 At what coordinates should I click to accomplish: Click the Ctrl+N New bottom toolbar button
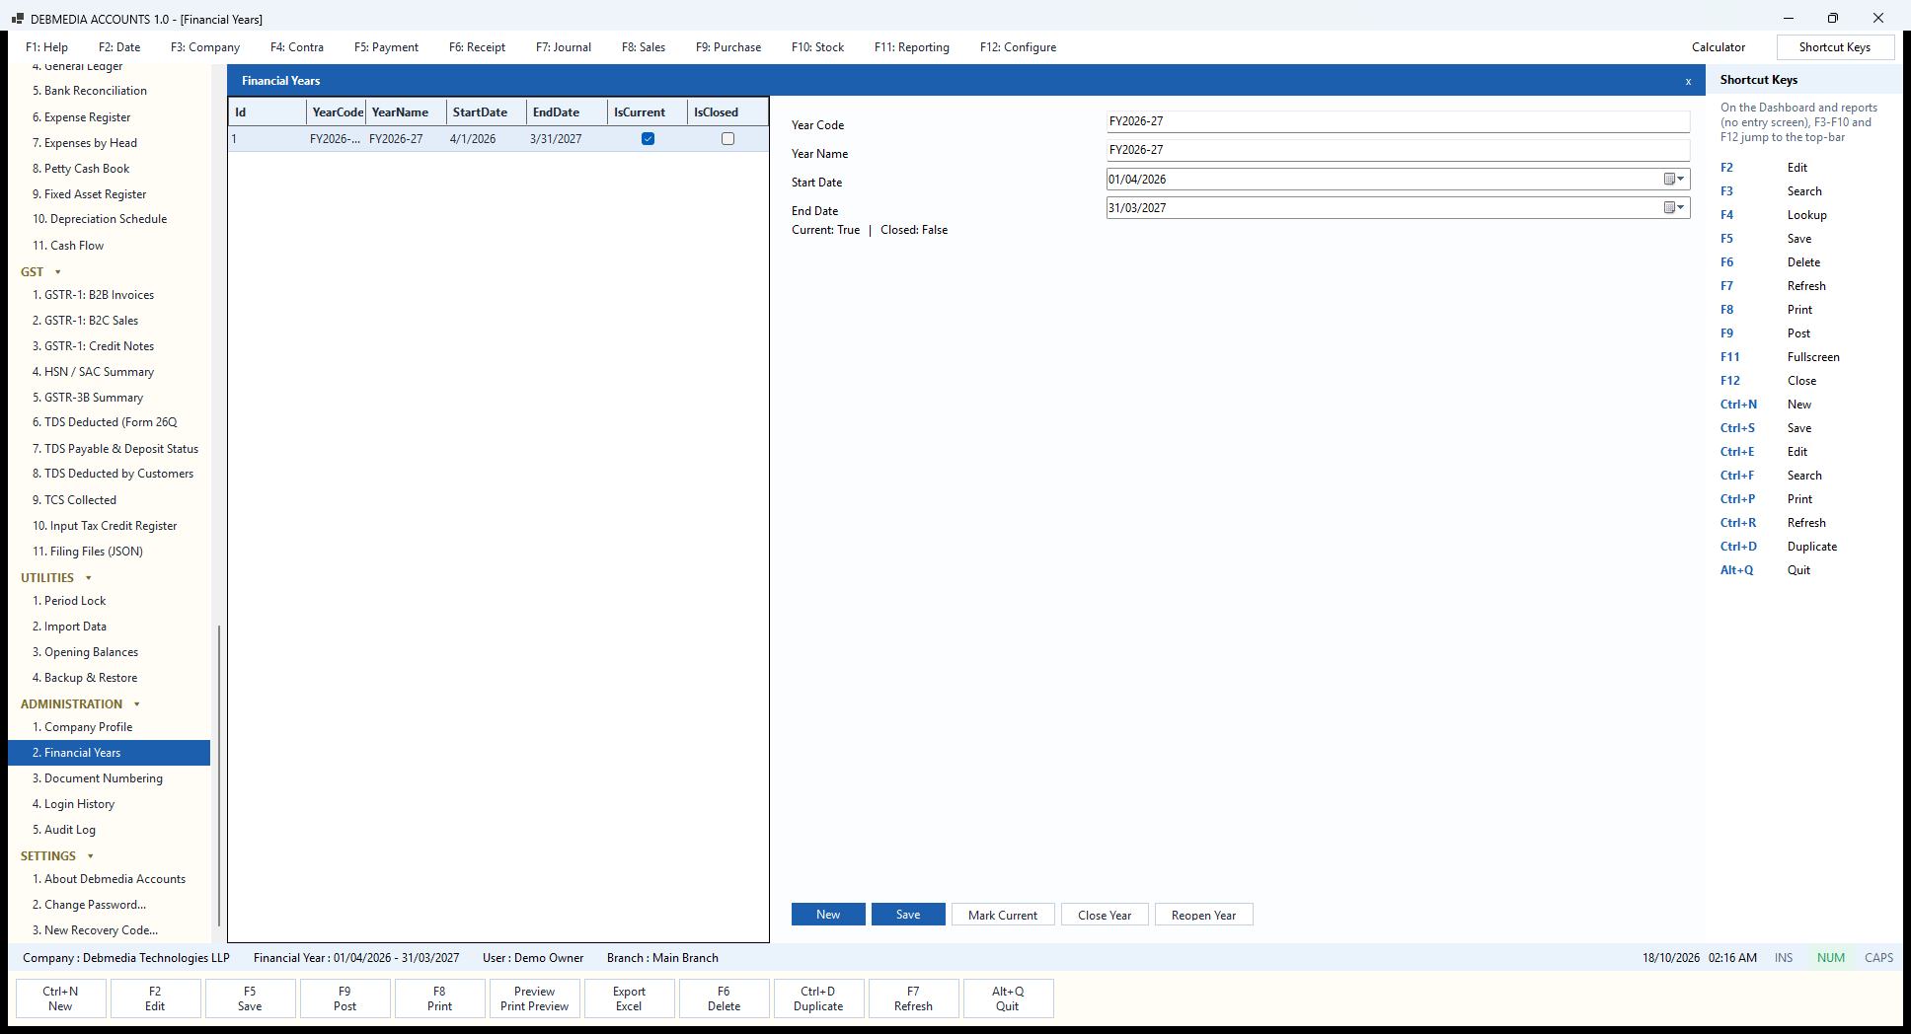(60, 998)
